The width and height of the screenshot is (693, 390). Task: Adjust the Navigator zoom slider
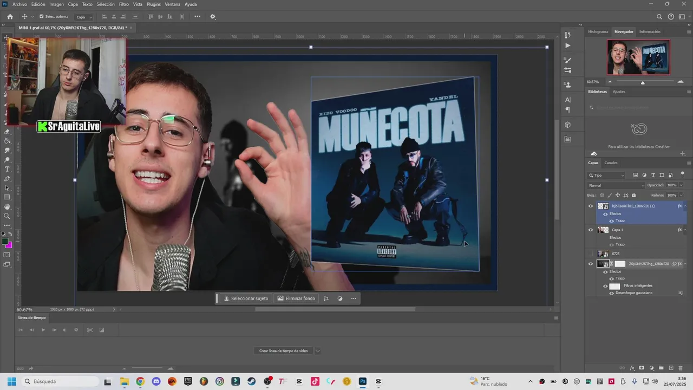tap(643, 82)
